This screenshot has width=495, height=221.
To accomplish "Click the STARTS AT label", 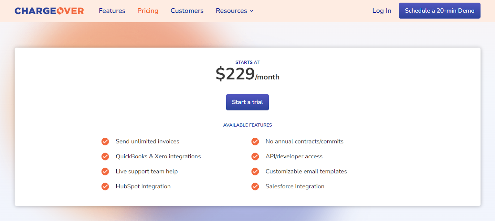I will [x=247, y=62].
